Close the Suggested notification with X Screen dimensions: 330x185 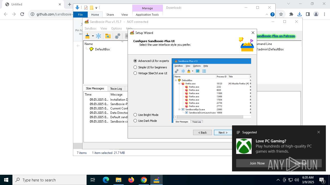pyautogui.click(x=319, y=132)
